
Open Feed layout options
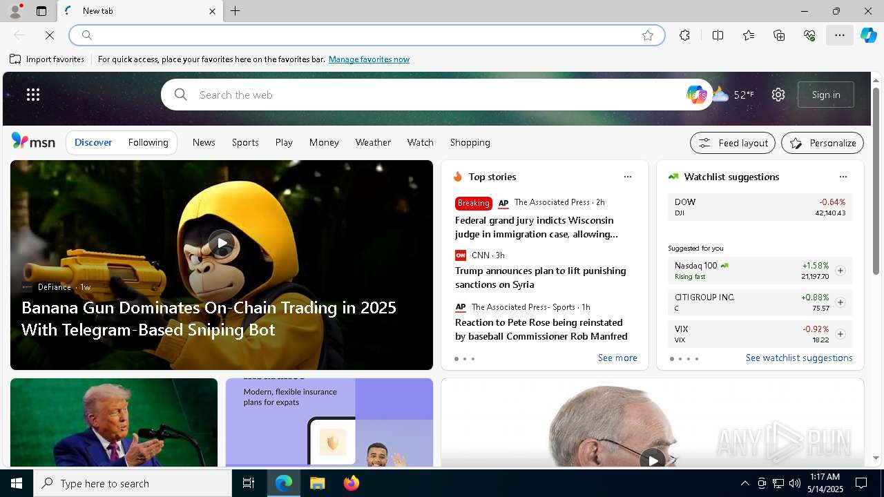click(x=733, y=143)
